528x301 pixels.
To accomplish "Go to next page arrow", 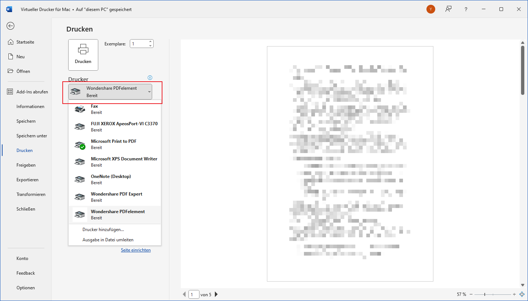I will tap(216, 294).
